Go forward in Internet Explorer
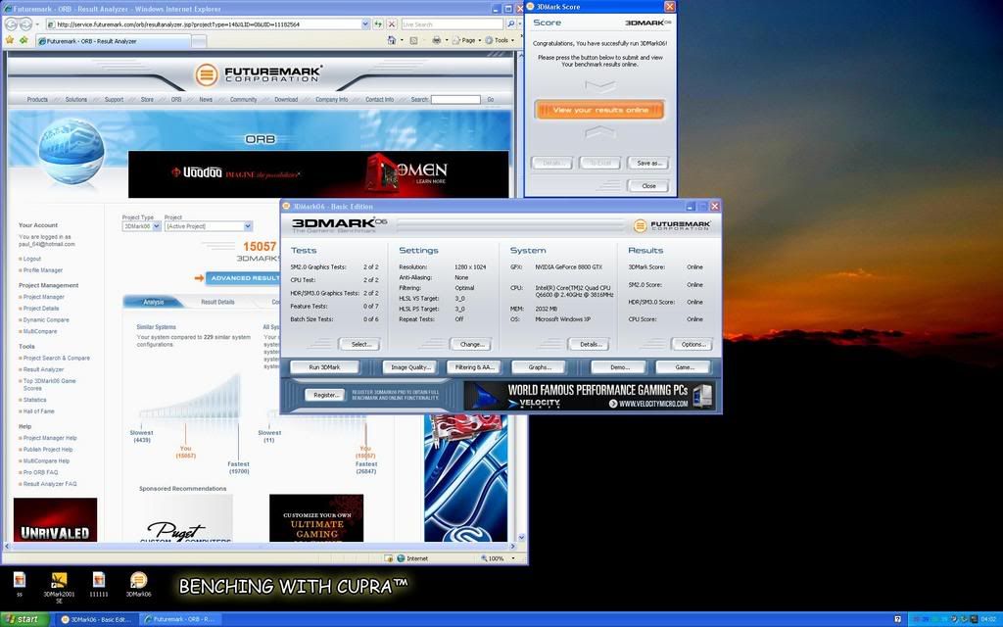The image size is (1003, 627). point(25,24)
